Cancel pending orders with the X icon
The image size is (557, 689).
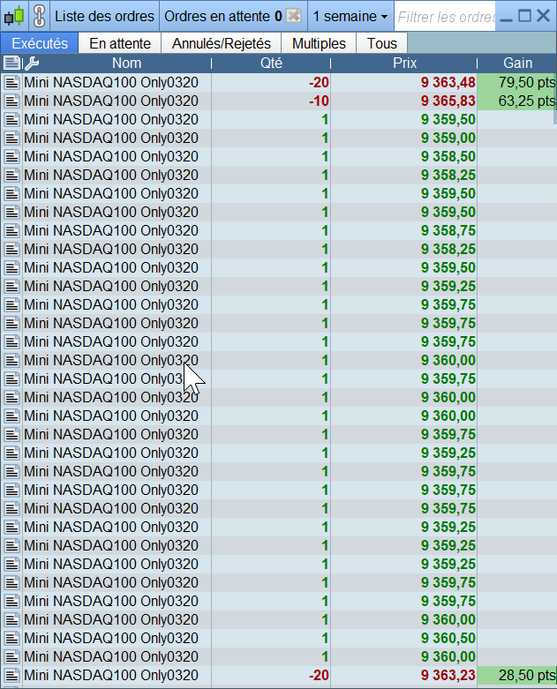click(293, 16)
